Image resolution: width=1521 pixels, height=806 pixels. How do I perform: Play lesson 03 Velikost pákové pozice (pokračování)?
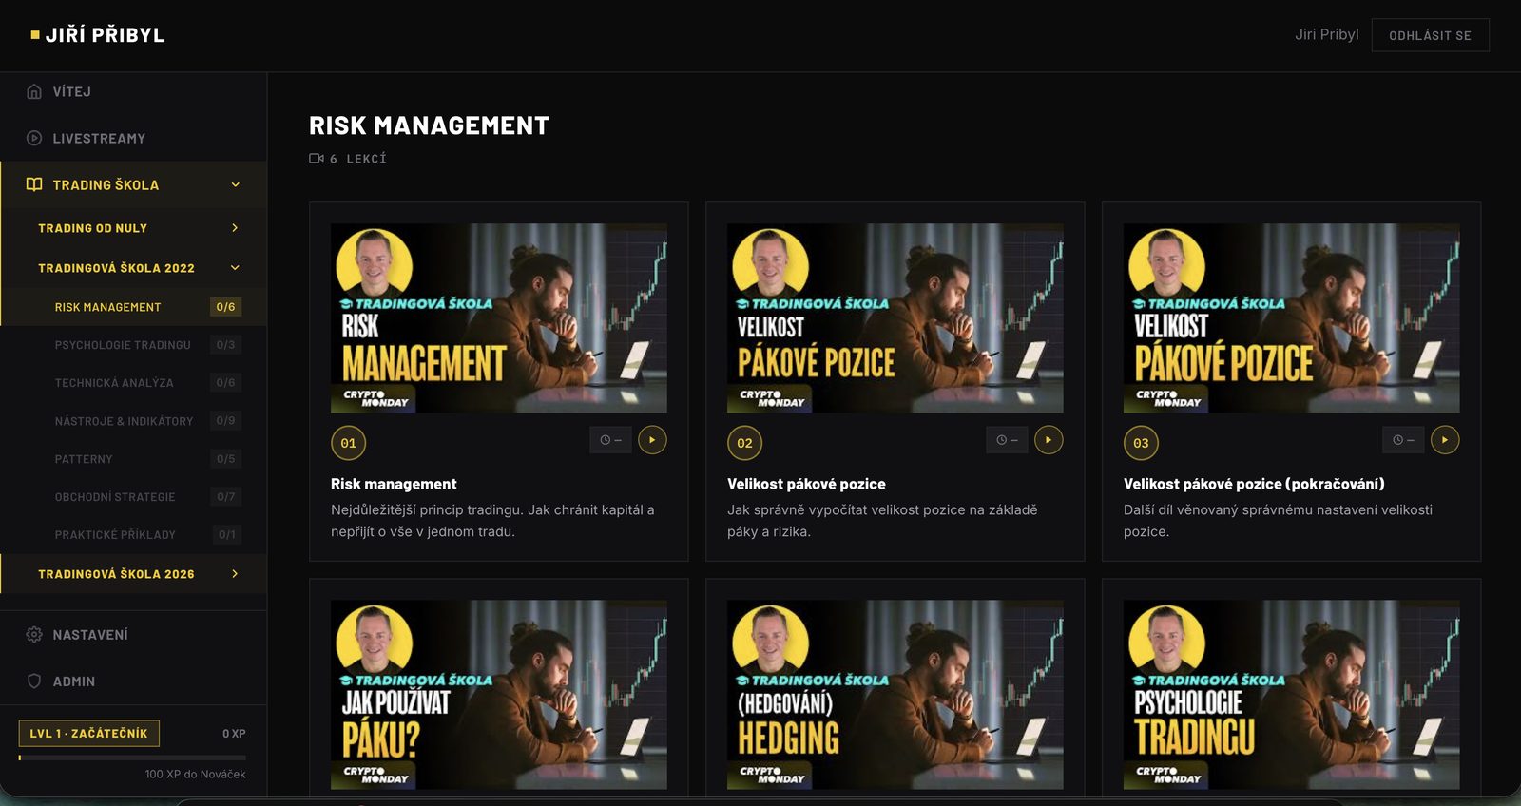1445,440
